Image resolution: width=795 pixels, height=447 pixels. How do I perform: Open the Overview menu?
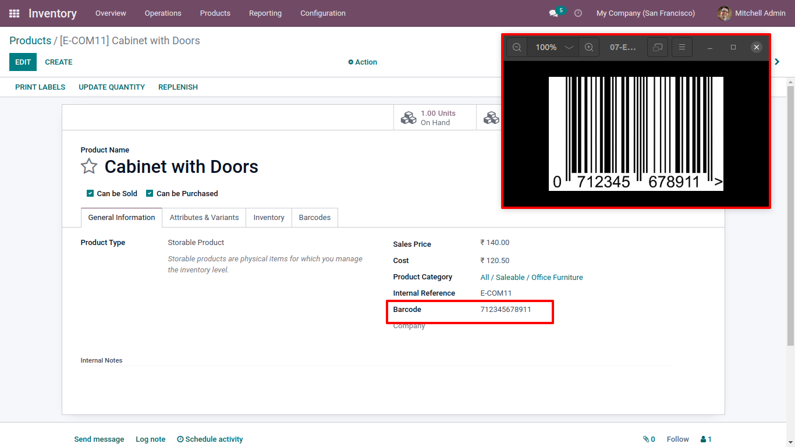(111, 13)
